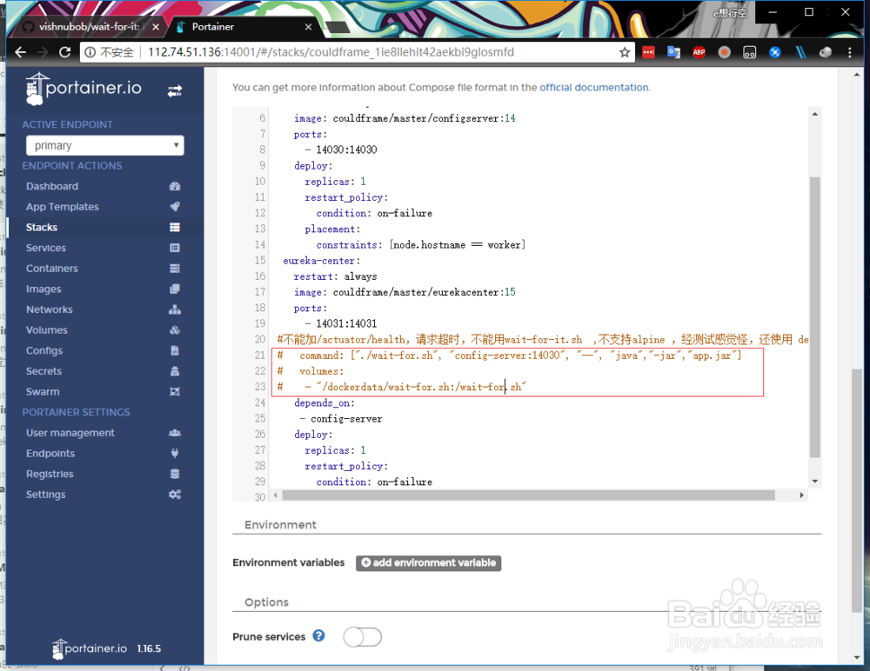Close the Portainer tab

[x=309, y=27]
